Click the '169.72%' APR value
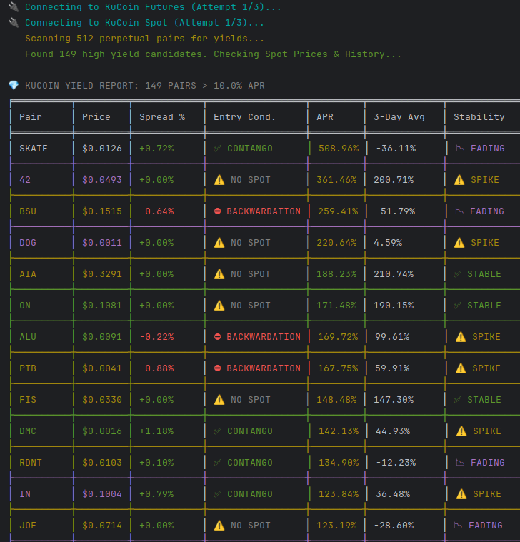The height and width of the screenshot is (542, 520). pos(338,336)
